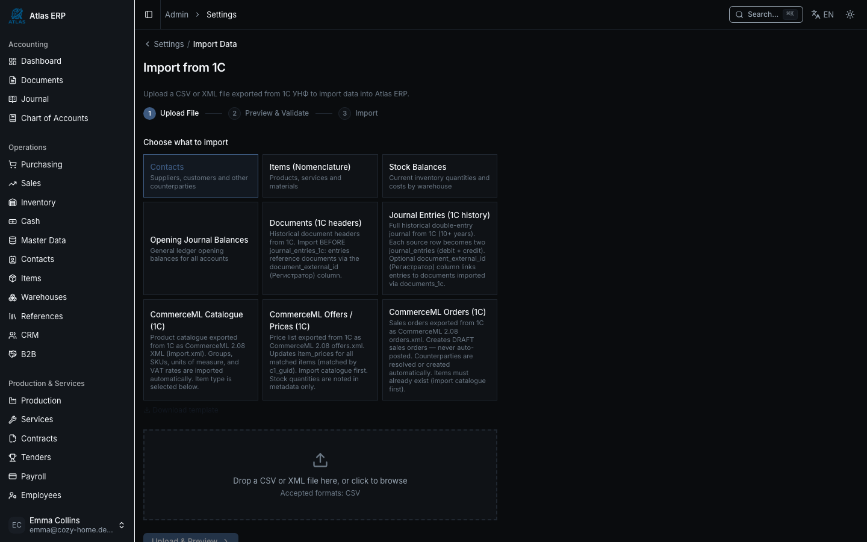This screenshot has height=542, width=867.
Task: Click the Atlas ERP logo icon
Action: pyautogui.click(x=17, y=16)
